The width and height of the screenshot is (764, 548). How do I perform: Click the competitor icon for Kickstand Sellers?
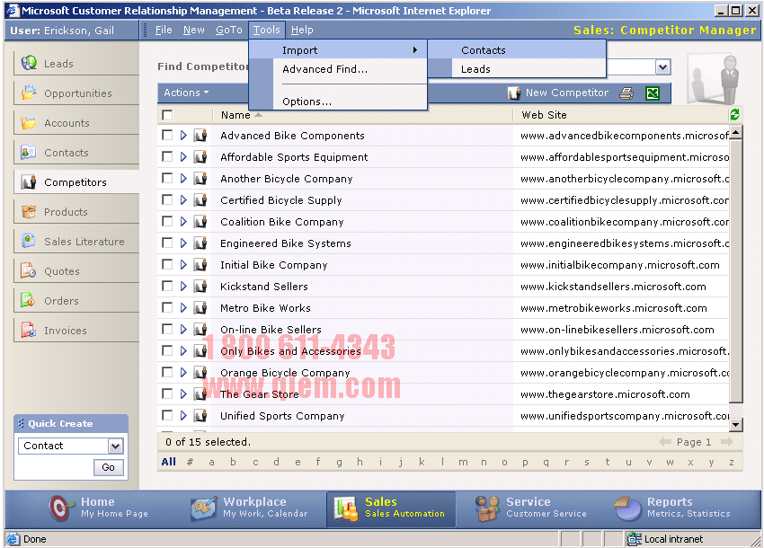click(200, 287)
